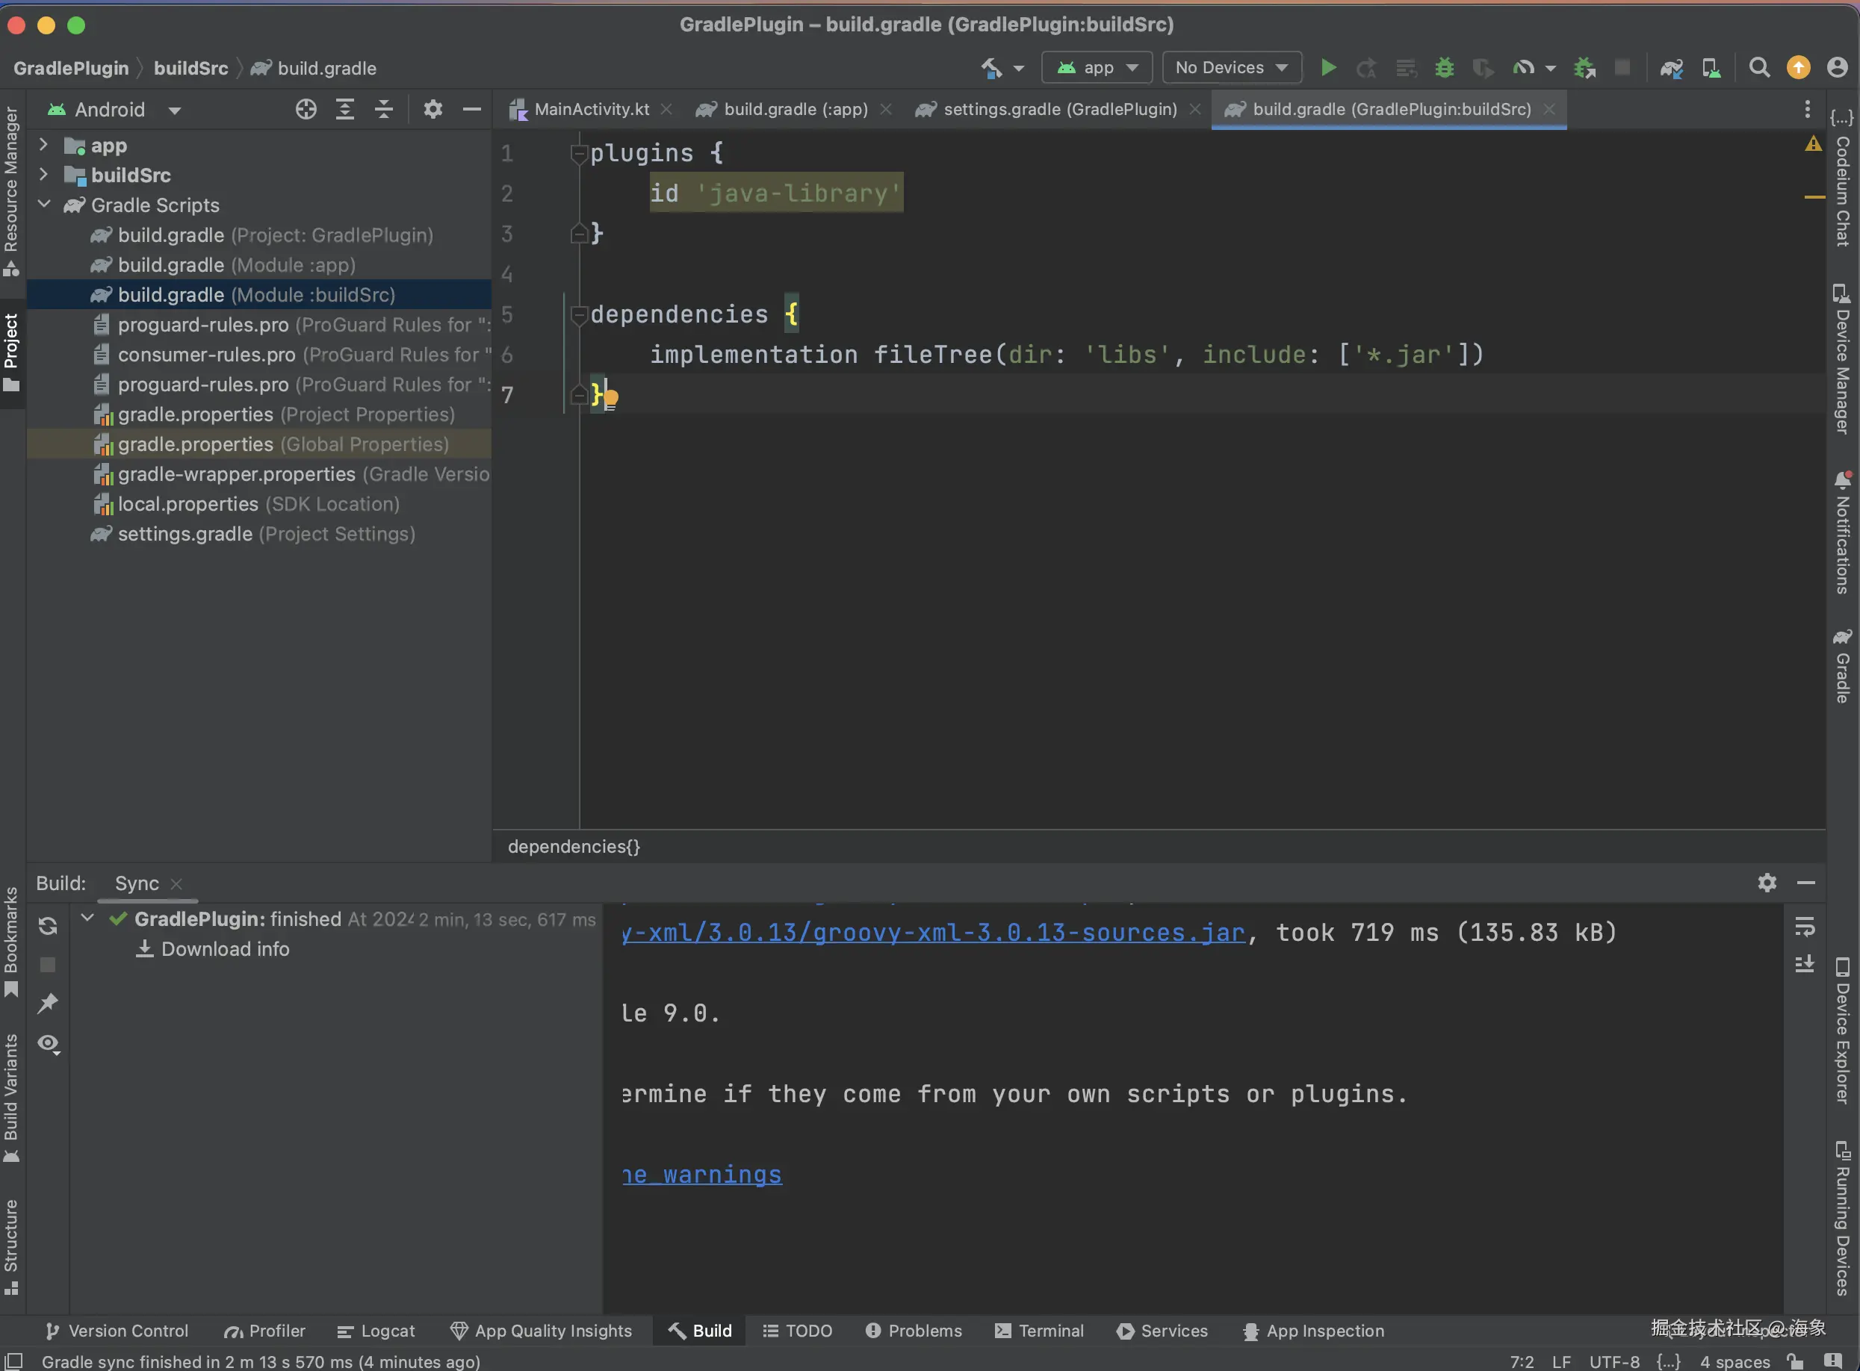Toggle scroll to end in Build output
The image size is (1860, 1371).
pos(1805,963)
